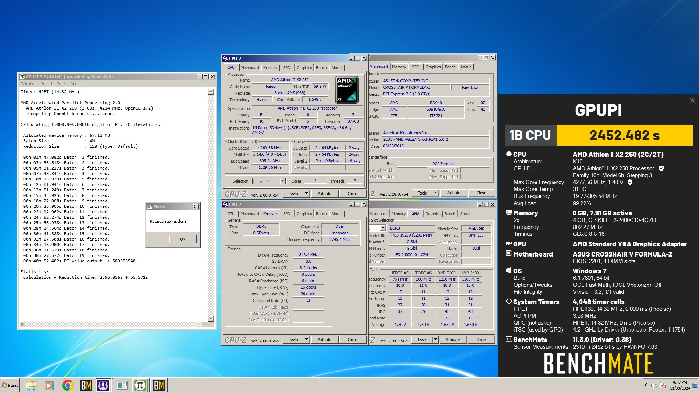Image resolution: width=699 pixels, height=393 pixels.
Task: Close the BenchMate GPUPI result panel
Action: tap(692, 100)
